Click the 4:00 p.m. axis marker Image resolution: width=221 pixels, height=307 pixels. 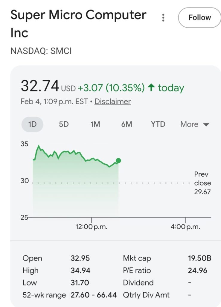pyautogui.click(x=185, y=227)
